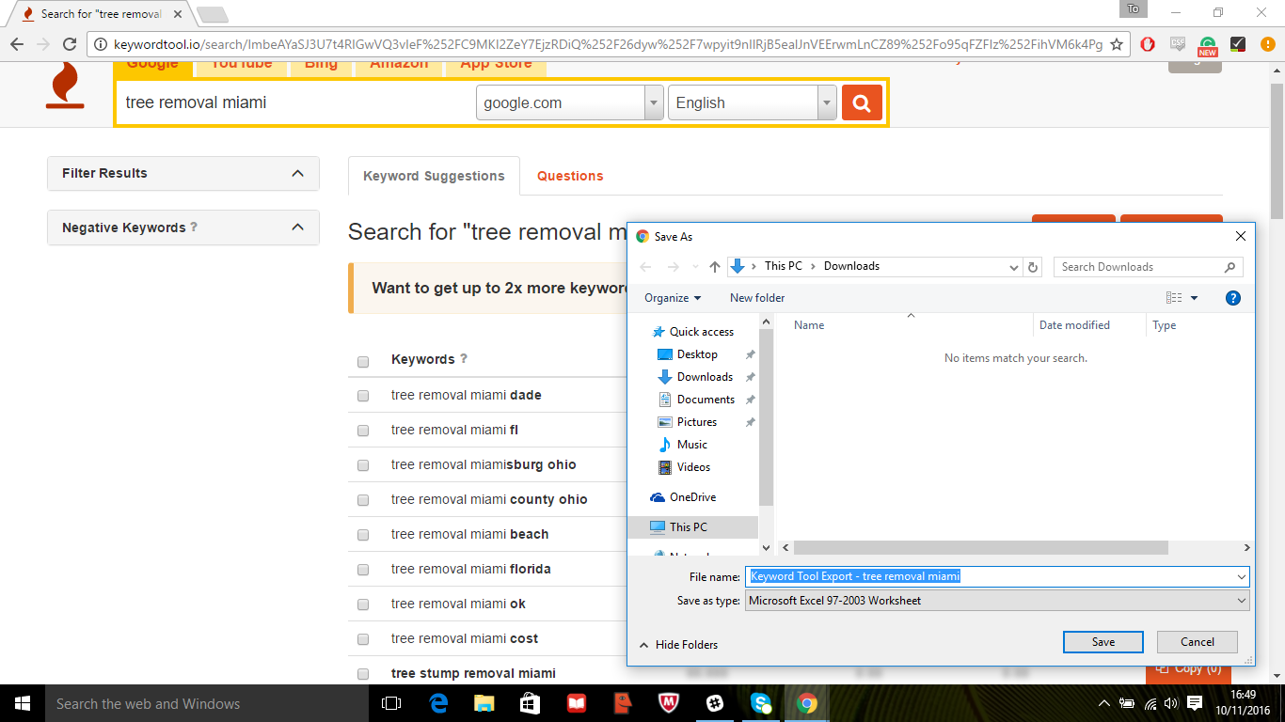Check the 'tree removal miami fl' checkbox

[363, 431]
